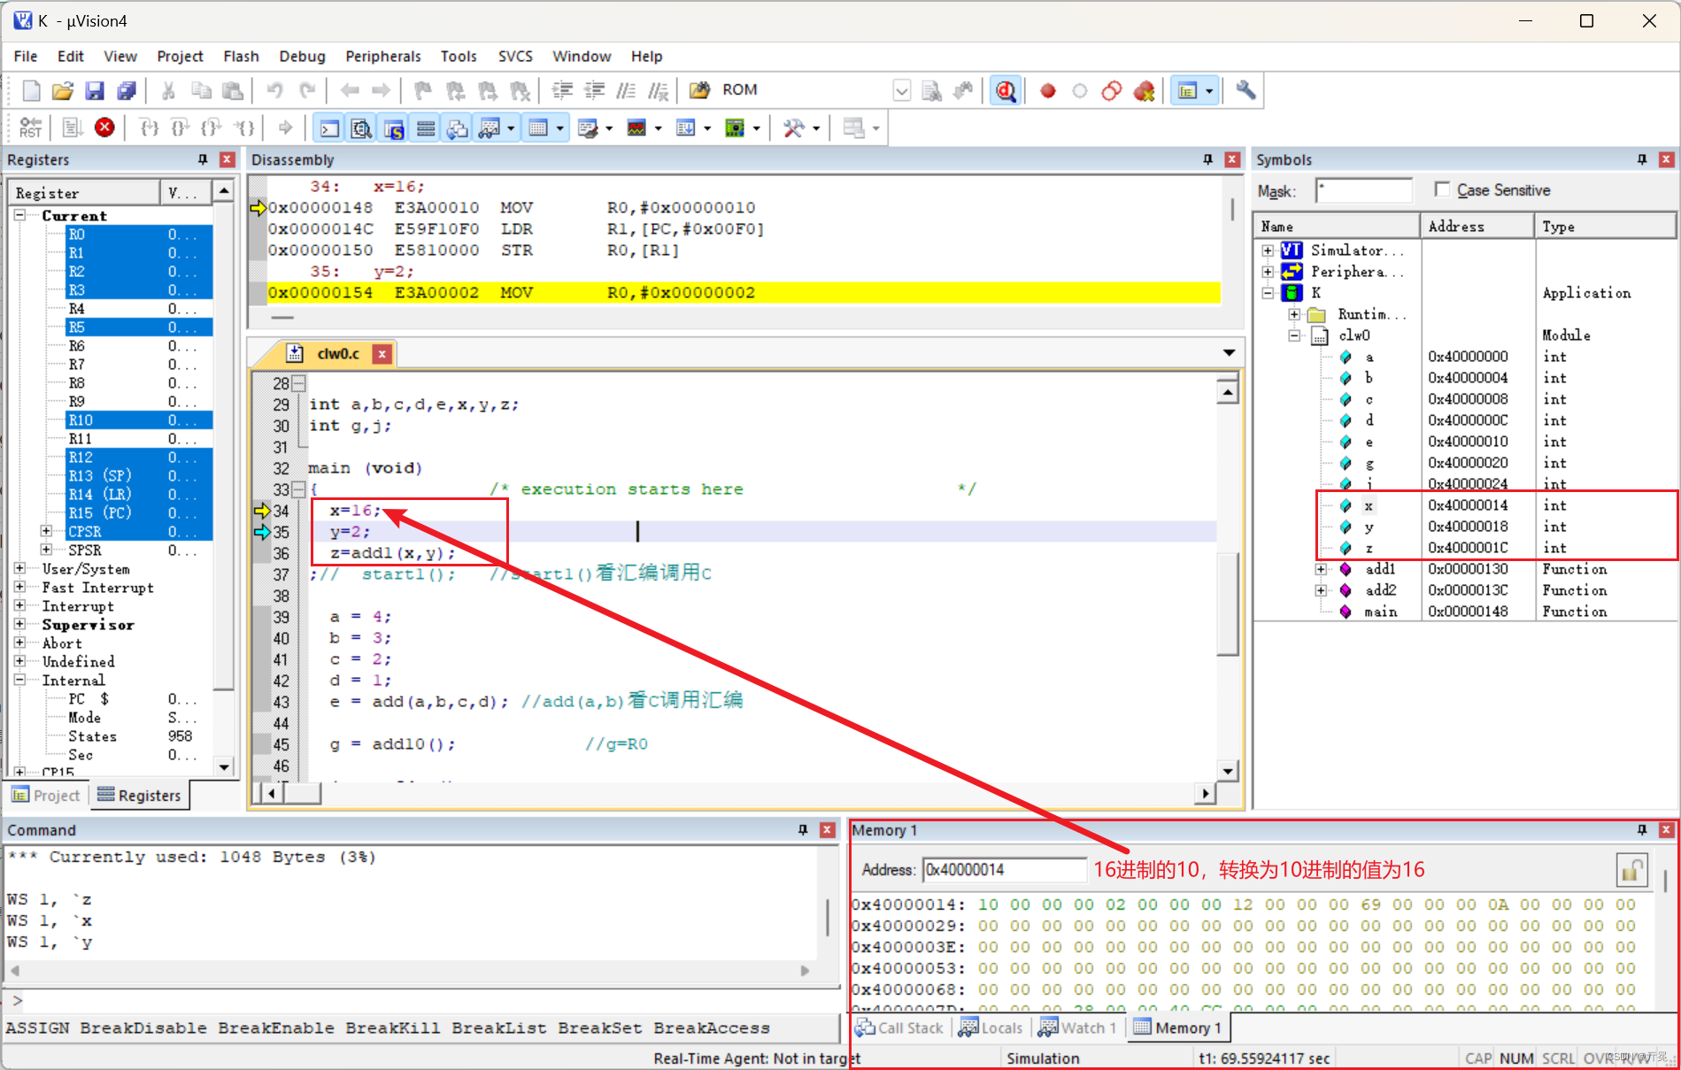Step over the current line in the debugger
The image size is (1681, 1070).
point(180,128)
